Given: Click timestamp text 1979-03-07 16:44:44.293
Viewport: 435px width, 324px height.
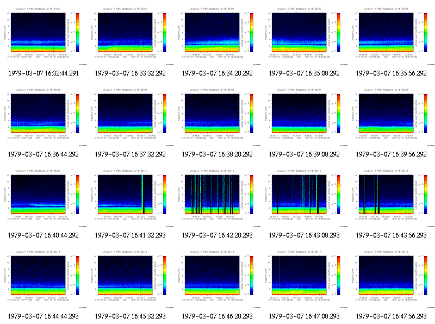Looking at the screenshot, I should [43, 316].
